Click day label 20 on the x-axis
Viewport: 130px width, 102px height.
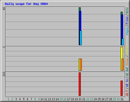(80, 99)
